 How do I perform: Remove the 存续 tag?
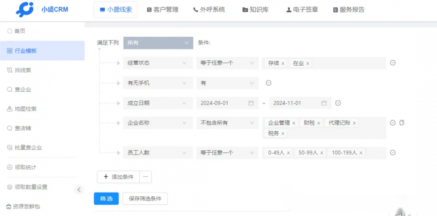click(283, 63)
